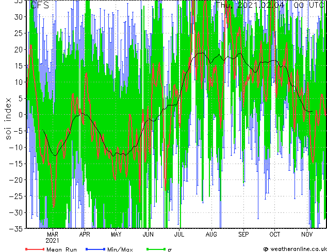Click the 30 y-axis value
The width and height of the screenshot is (327, 252).
(x=19, y=17)
